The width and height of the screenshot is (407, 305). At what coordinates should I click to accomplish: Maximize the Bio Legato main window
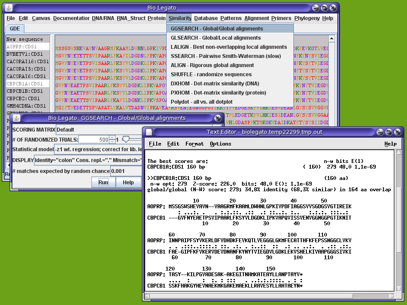[324, 8]
